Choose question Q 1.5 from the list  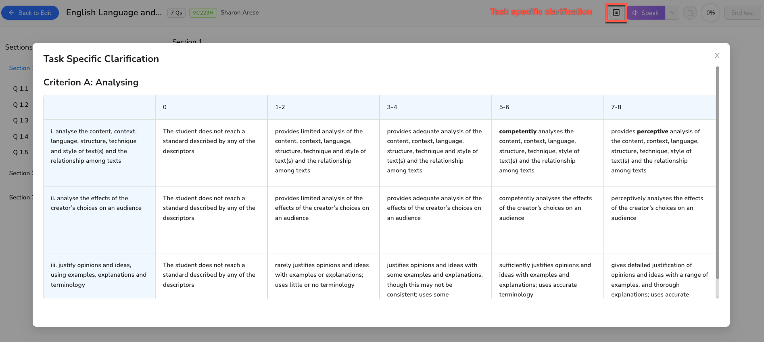(x=21, y=152)
